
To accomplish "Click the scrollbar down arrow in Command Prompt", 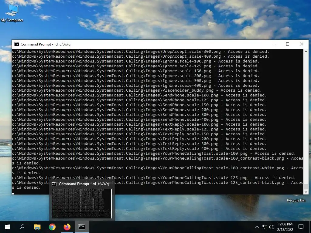I will click(x=306, y=192).
